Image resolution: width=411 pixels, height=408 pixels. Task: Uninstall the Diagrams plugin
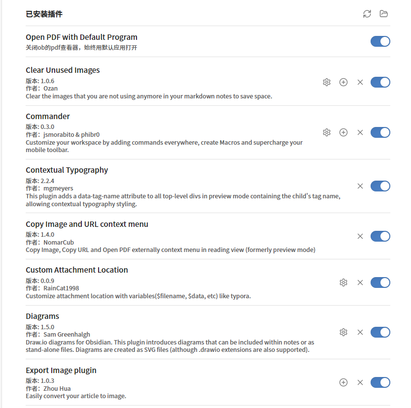coord(360,332)
